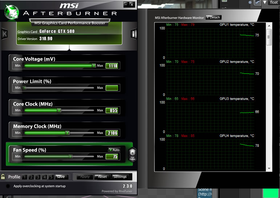Select profile slot 3
The width and height of the screenshot is (280, 198).
[x=38, y=177]
